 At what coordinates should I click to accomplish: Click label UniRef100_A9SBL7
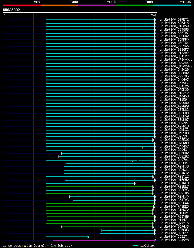click(x=174, y=187)
